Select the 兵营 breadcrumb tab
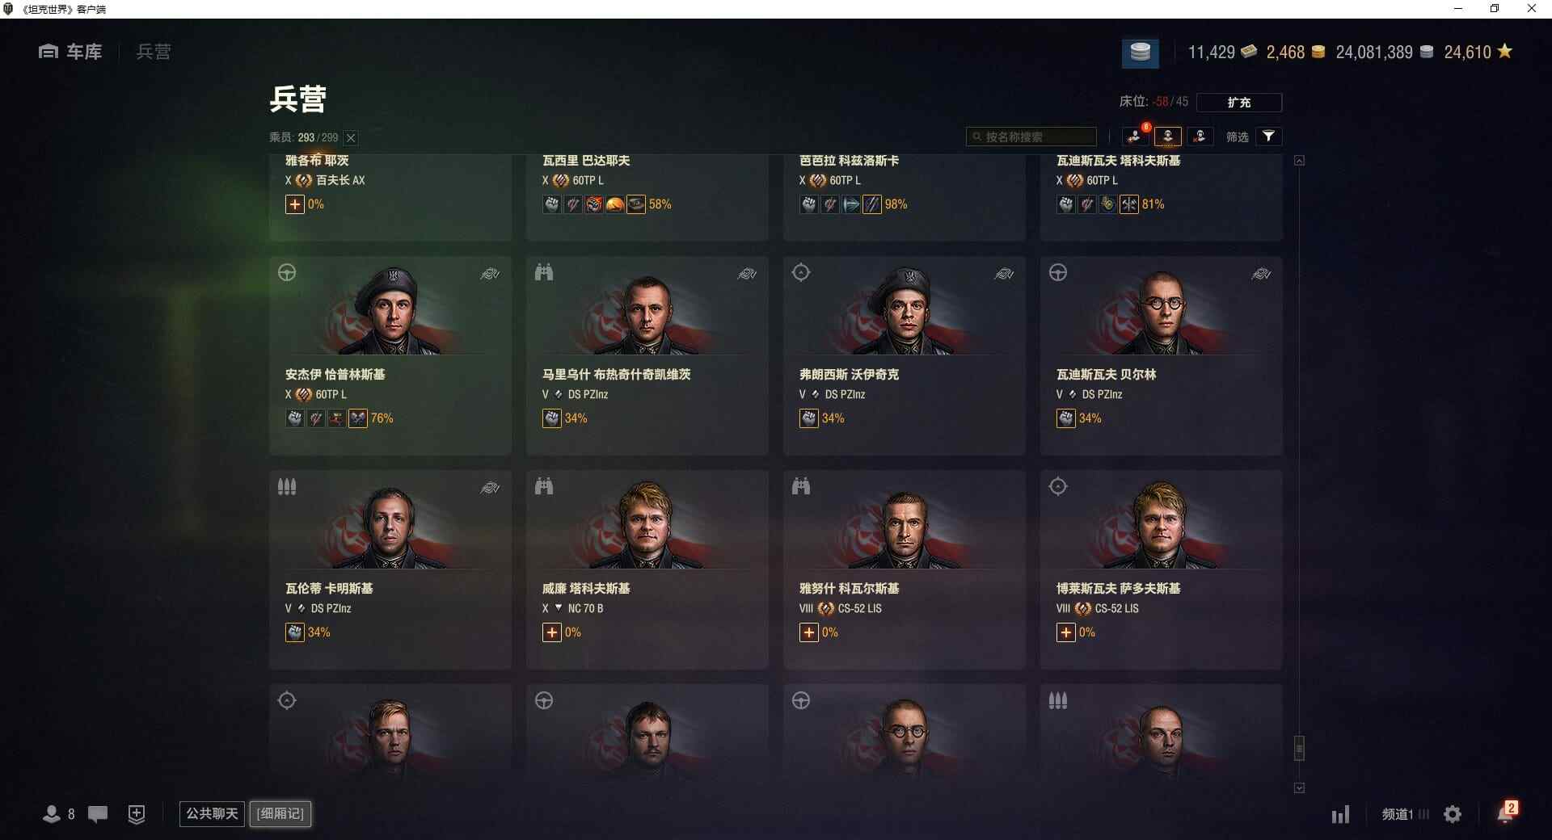This screenshot has height=840, width=1552. click(154, 52)
